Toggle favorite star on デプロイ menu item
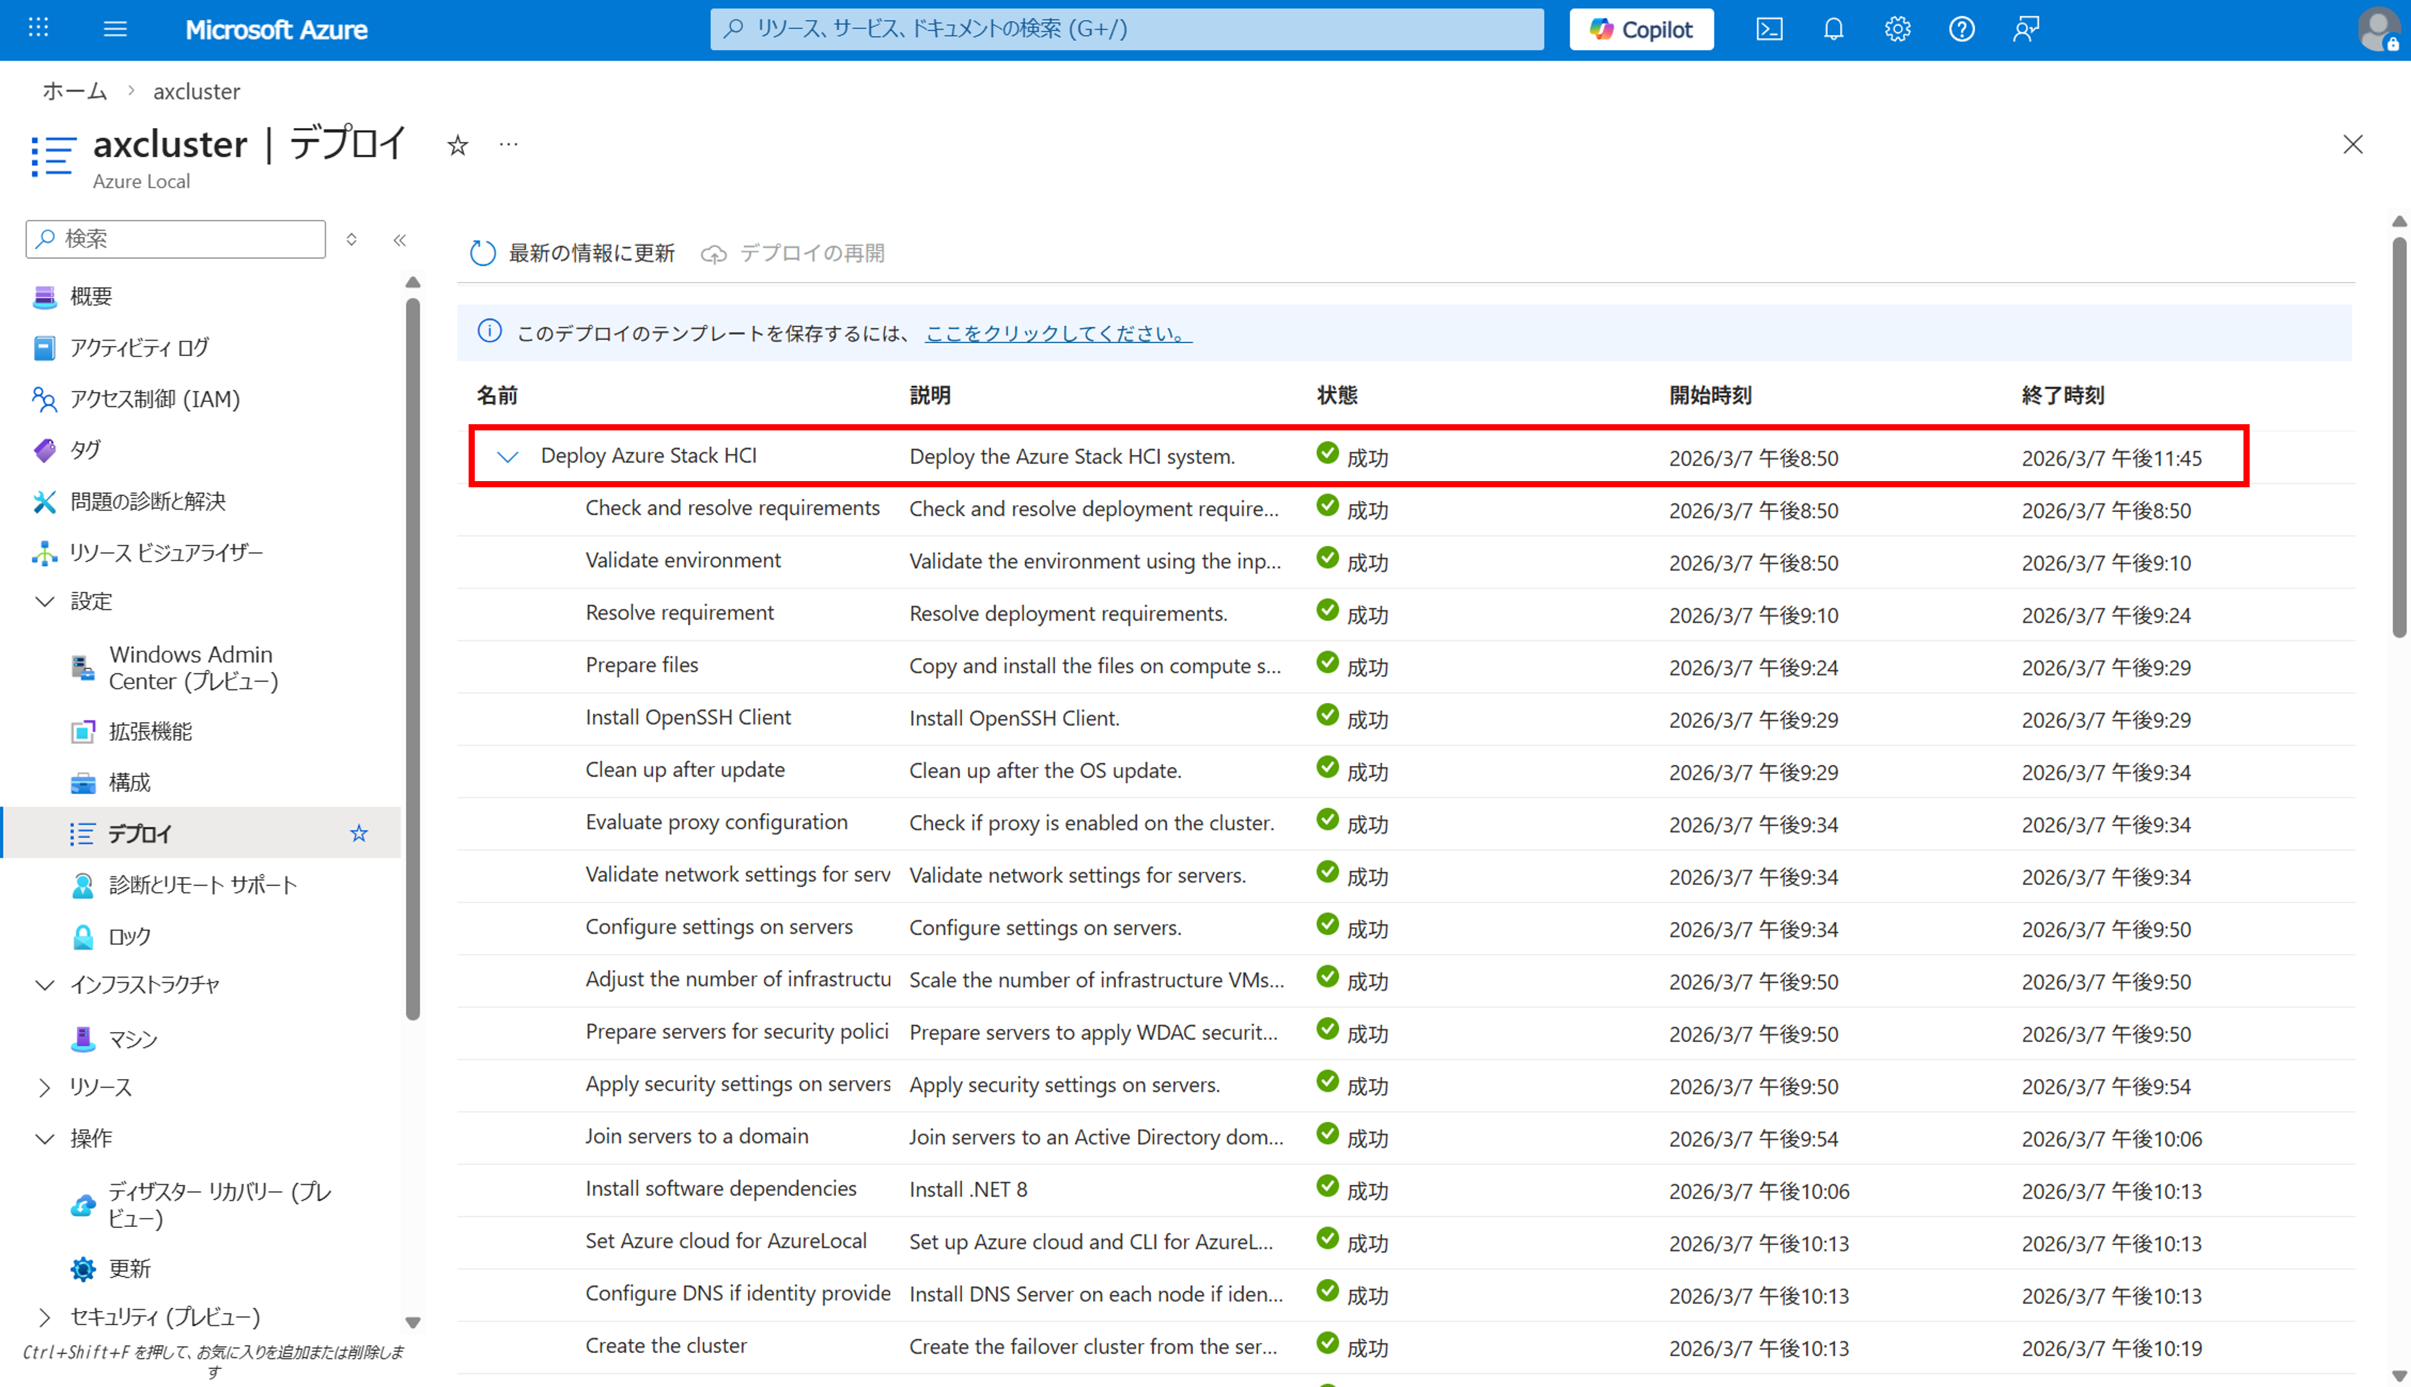This screenshot has width=2411, height=1387. (x=358, y=834)
